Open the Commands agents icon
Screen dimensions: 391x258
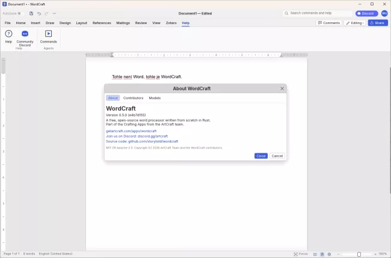48,34
